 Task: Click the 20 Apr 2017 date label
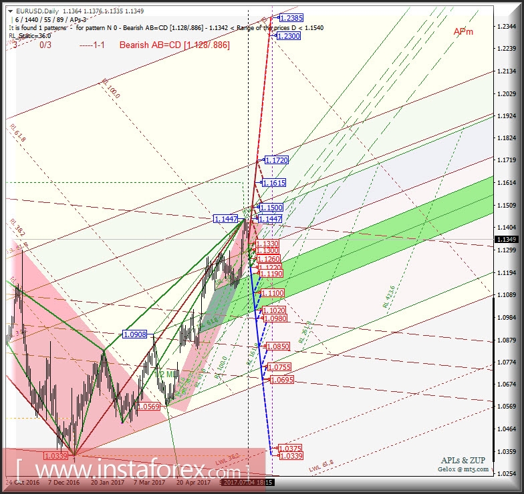(193, 482)
